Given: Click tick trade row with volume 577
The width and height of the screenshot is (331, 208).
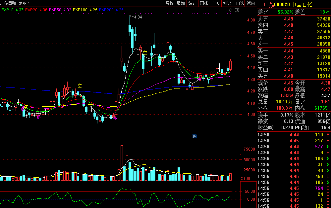Looking at the screenshot, I should [294, 147].
